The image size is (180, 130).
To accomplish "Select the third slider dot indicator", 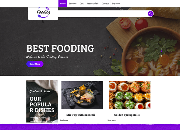I will coord(161,53).
